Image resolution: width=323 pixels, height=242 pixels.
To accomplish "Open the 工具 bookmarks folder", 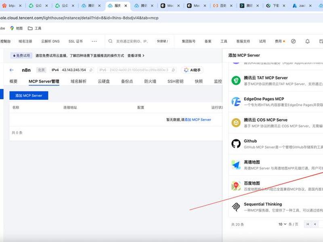I will (x=35, y=28).
